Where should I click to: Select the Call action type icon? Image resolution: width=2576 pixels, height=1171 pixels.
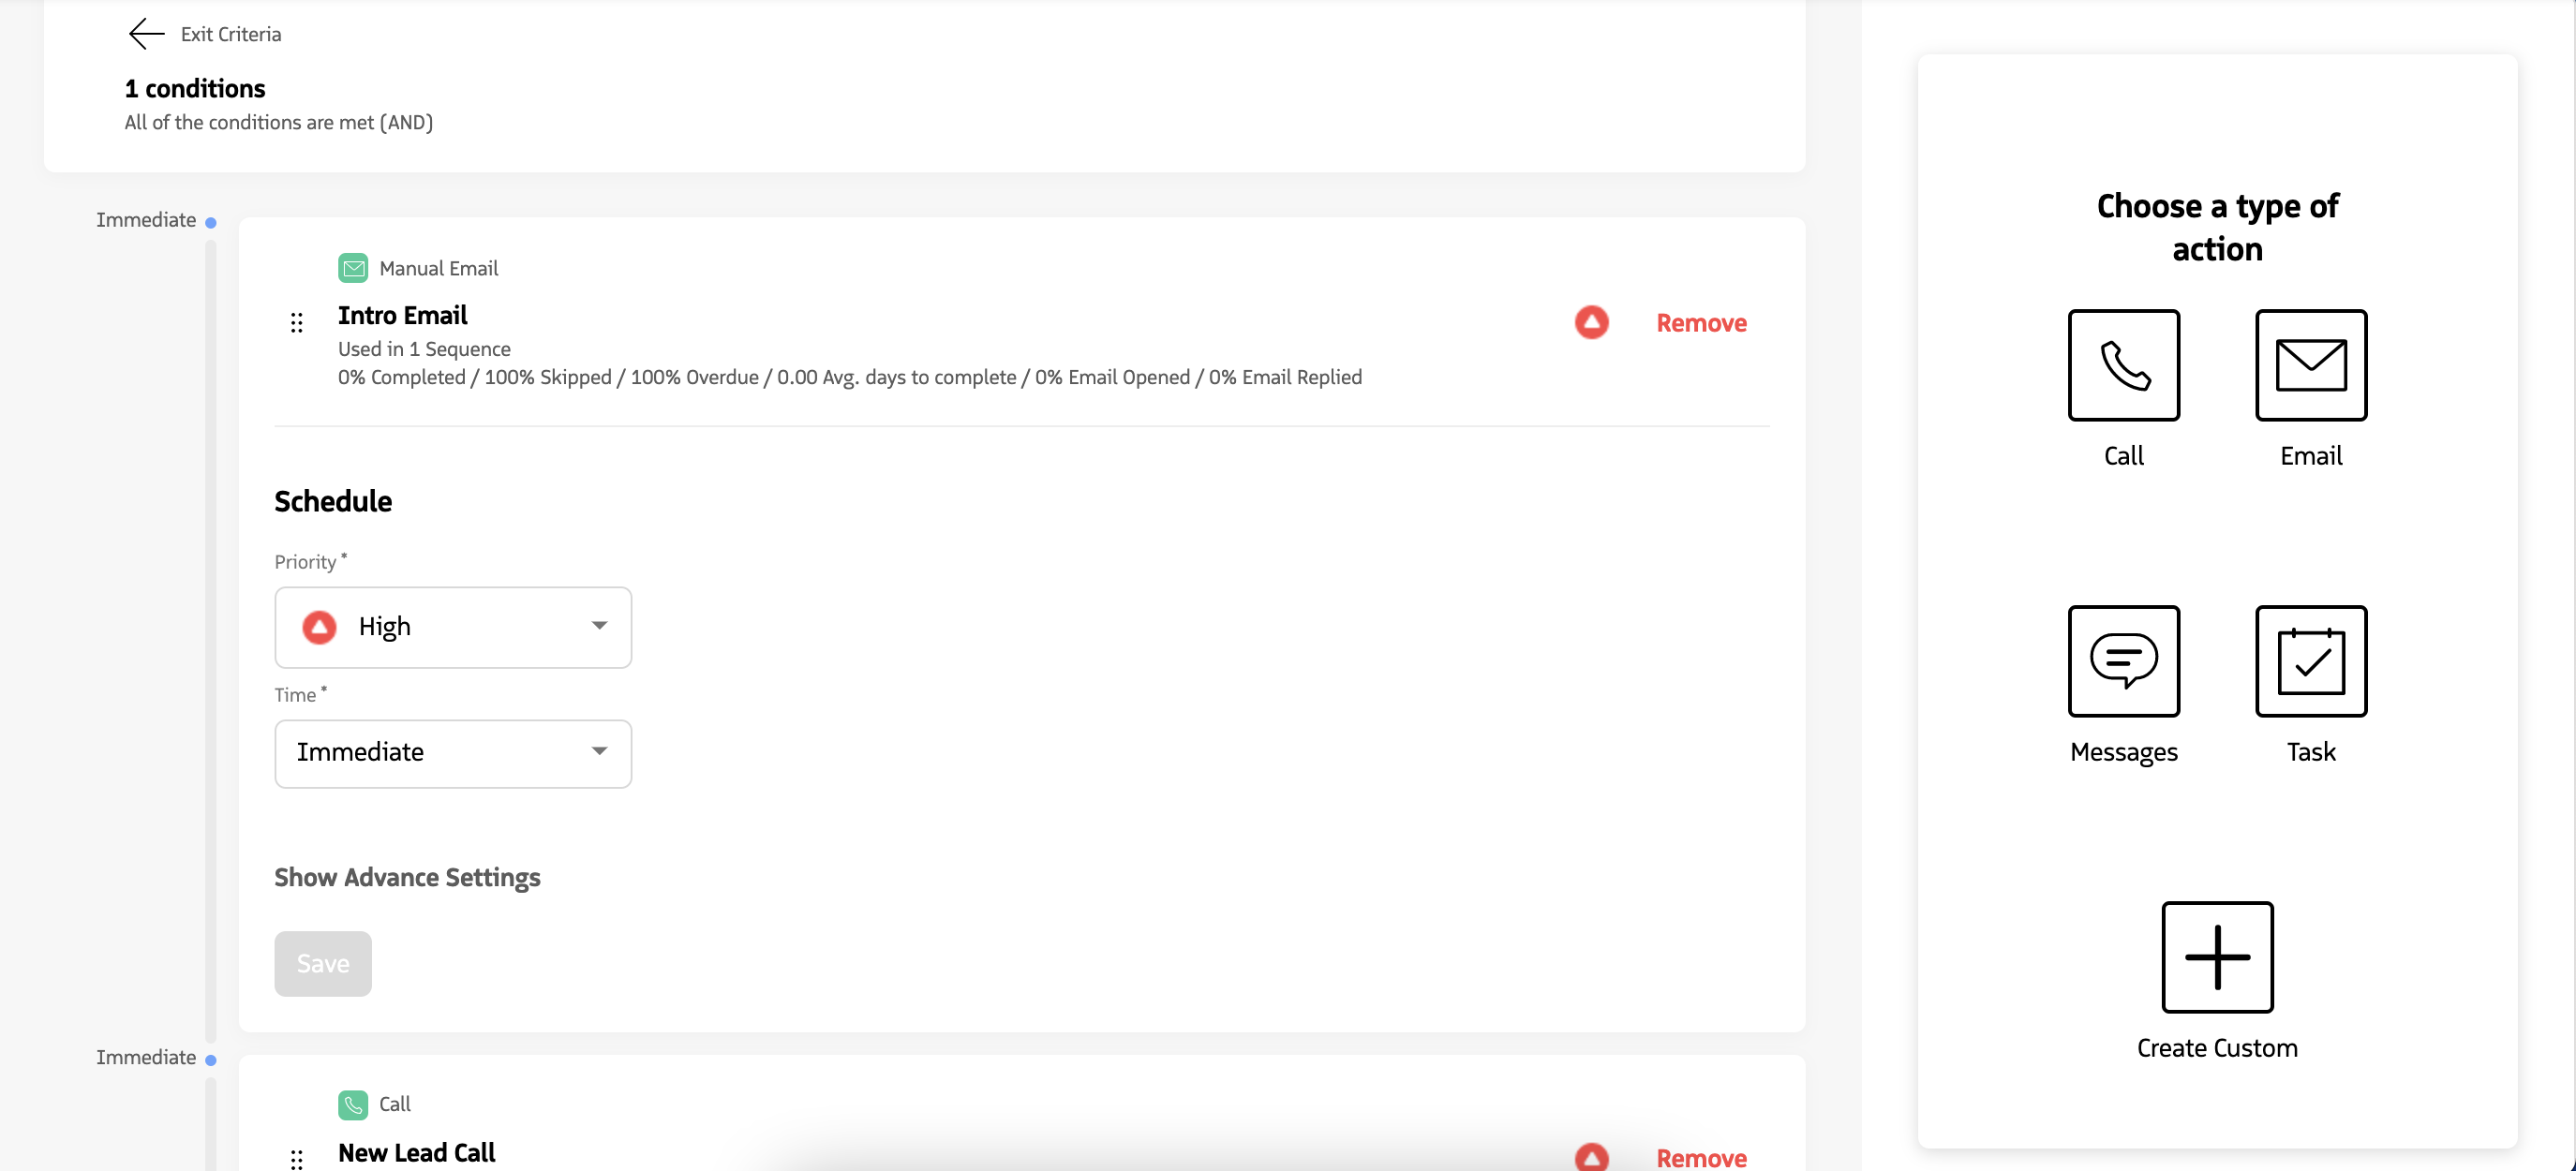[x=2123, y=365]
